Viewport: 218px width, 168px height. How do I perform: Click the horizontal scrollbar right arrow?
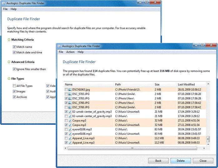(204, 148)
